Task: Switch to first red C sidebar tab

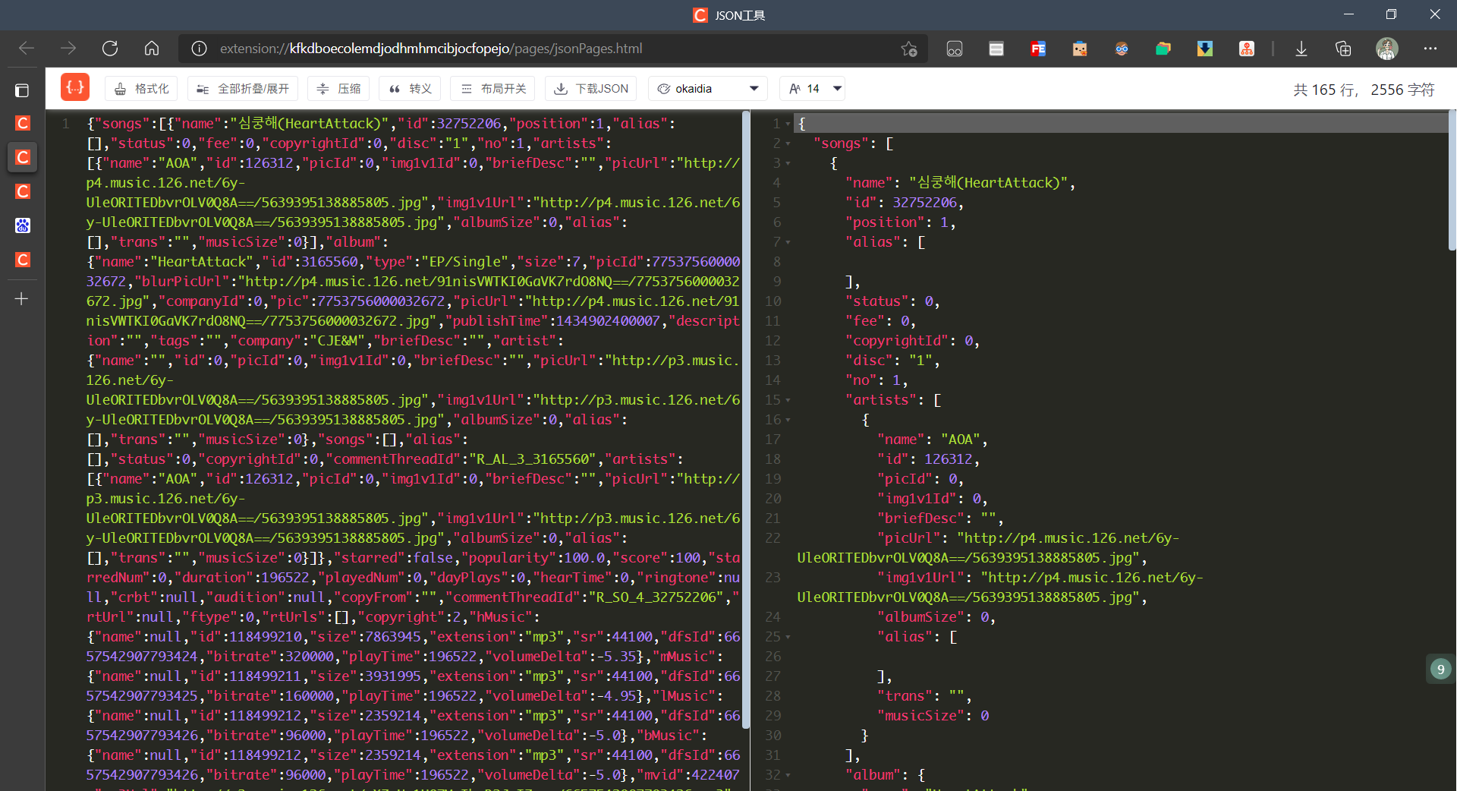Action: [x=23, y=123]
